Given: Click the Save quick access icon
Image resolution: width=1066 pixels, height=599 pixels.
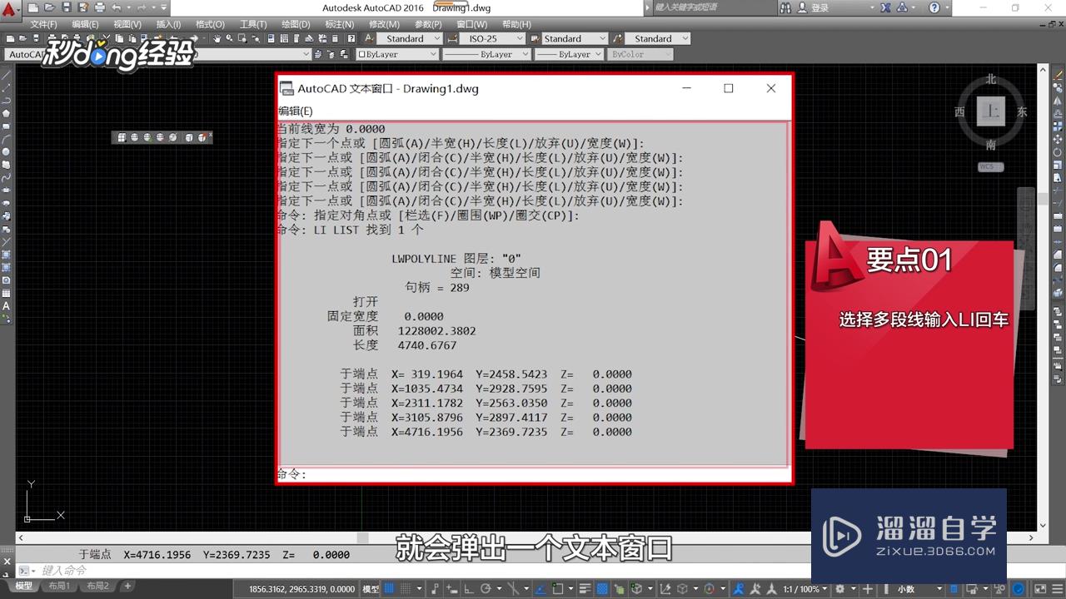Looking at the screenshot, I should coord(67,7).
